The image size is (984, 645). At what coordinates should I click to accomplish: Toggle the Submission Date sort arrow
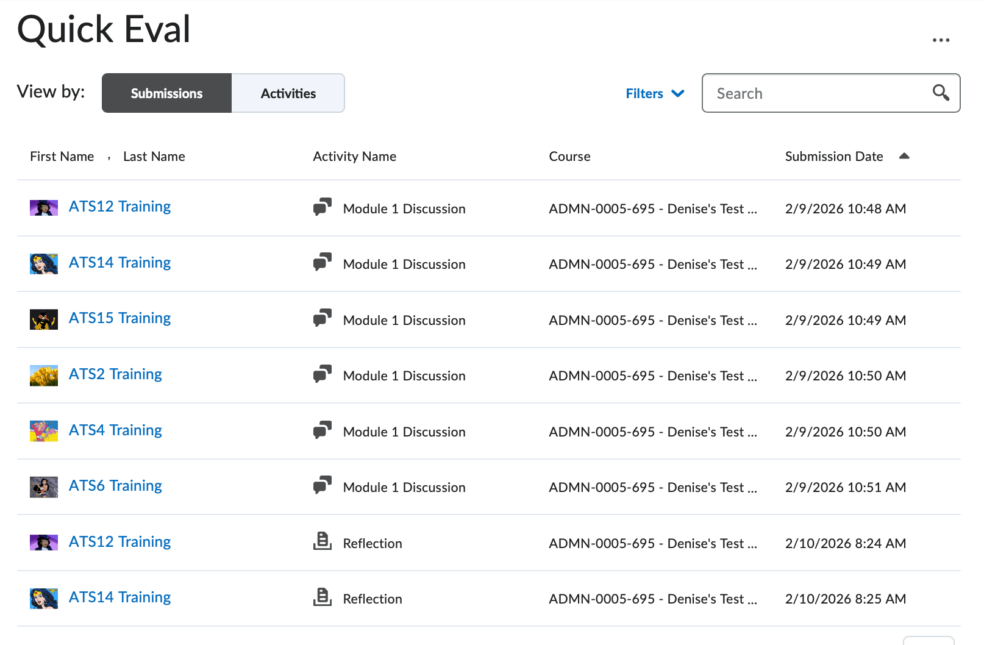click(904, 155)
